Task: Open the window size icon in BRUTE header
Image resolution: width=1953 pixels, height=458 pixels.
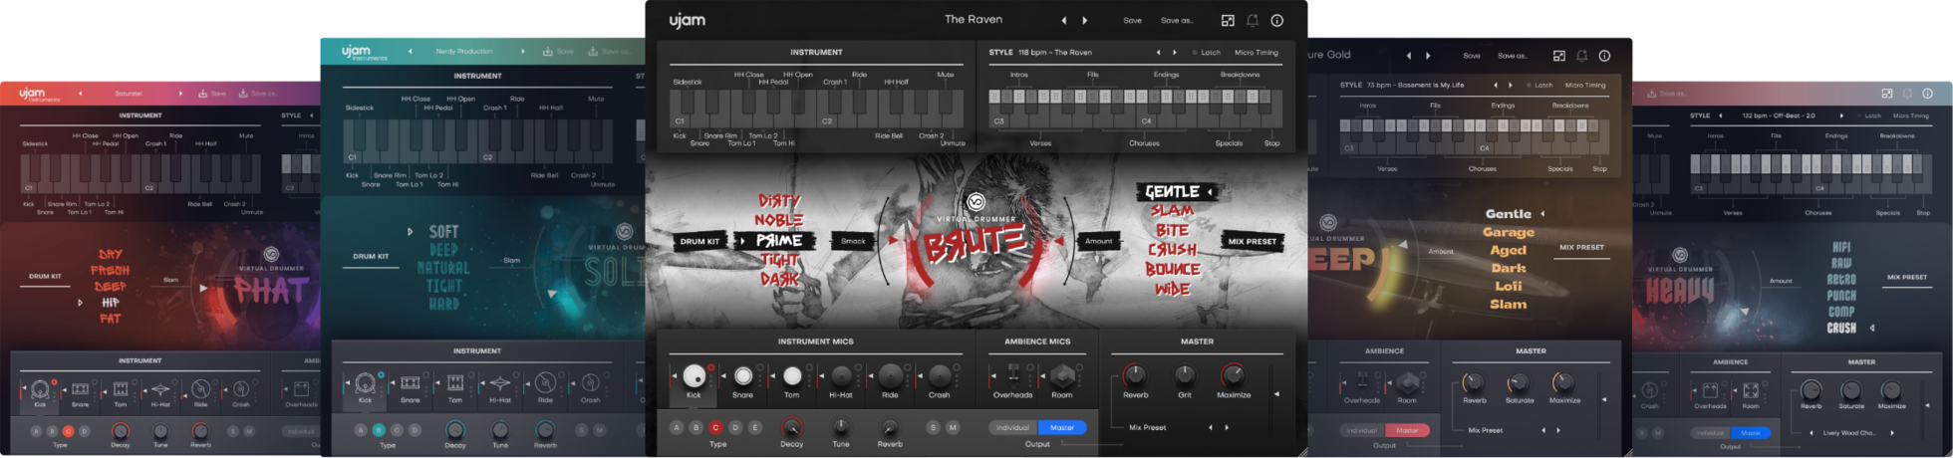Action: 1228,20
